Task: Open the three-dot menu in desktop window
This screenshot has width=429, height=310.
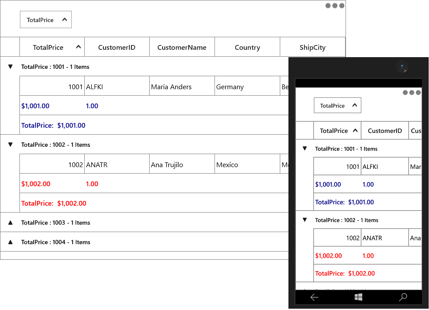Action: [x=335, y=6]
